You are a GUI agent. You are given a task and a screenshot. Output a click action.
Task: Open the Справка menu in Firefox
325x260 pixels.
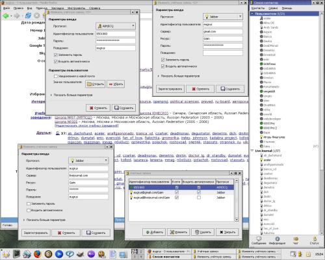coord(95,8)
